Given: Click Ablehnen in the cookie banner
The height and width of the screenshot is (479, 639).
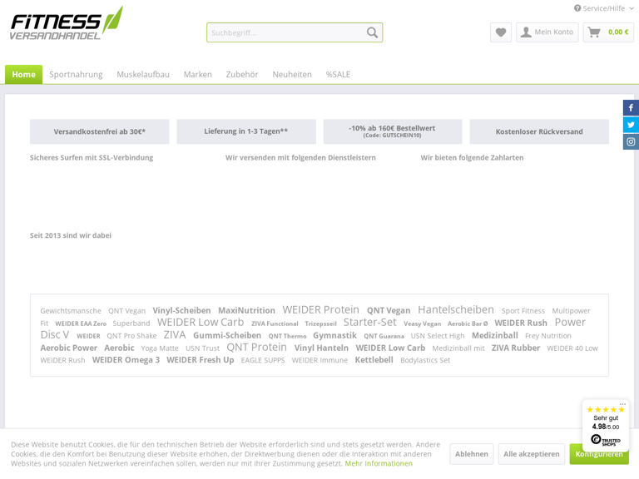Looking at the screenshot, I should [x=472, y=454].
